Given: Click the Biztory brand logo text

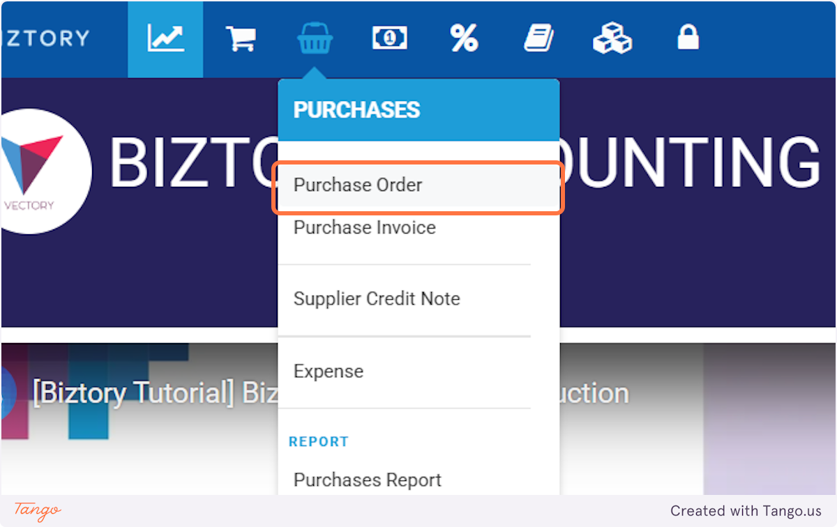Looking at the screenshot, I should (45, 37).
